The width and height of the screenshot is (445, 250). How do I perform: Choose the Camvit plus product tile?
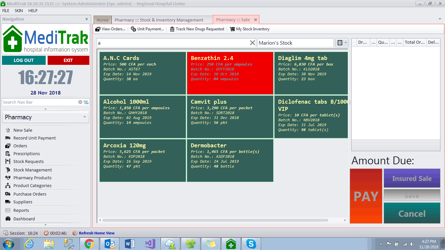click(x=230, y=117)
